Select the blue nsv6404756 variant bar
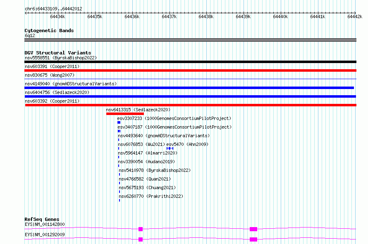 click(x=190, y=96)
